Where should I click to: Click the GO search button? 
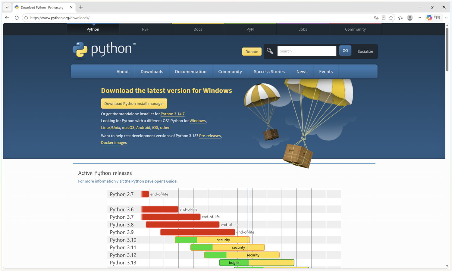tap(345, 51)
